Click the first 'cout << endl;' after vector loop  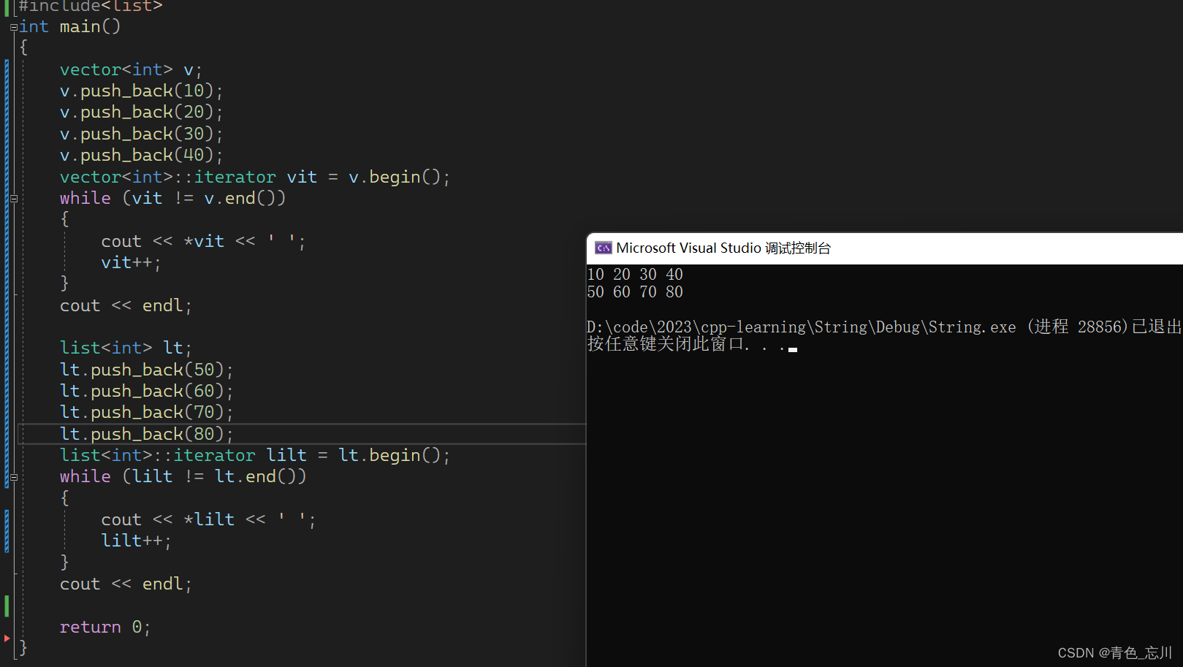(x=126, y=306)
